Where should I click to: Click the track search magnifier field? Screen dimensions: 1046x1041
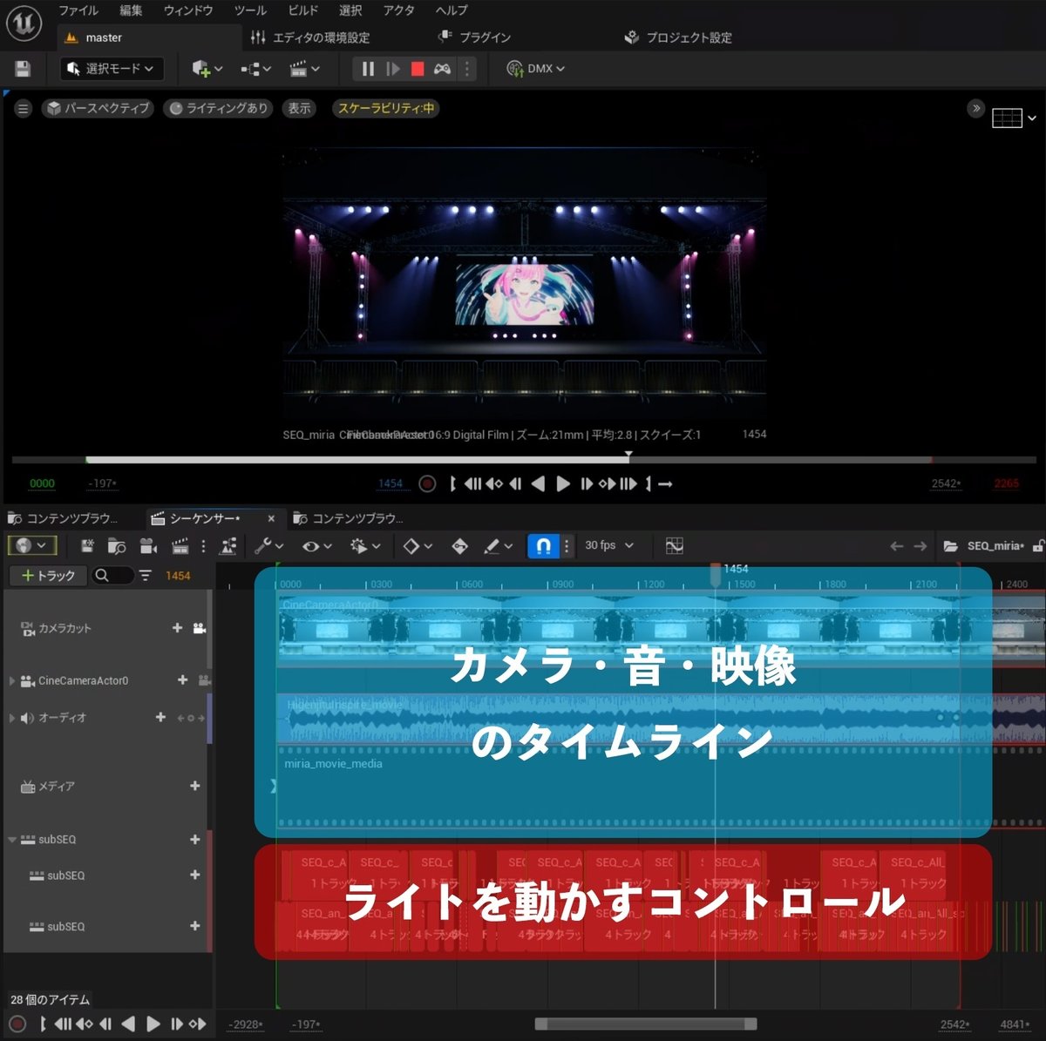click(x=113, y=575)
